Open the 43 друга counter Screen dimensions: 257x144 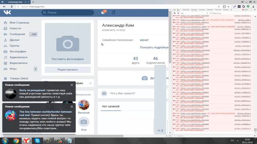pyautogui.click(x=135, y=60)
